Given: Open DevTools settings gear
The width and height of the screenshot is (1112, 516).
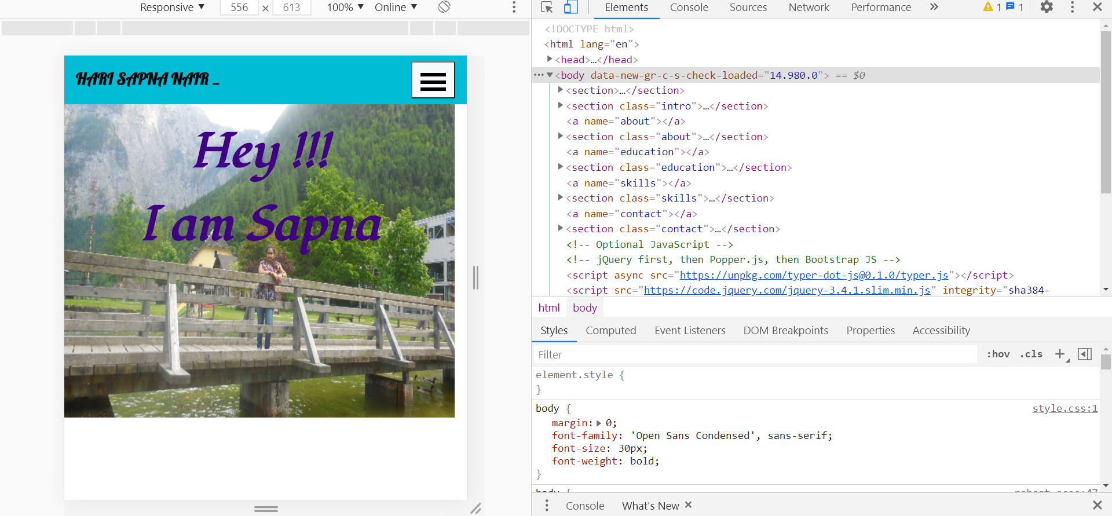Looking at the screenshot, I should [x=1047, y=7].
